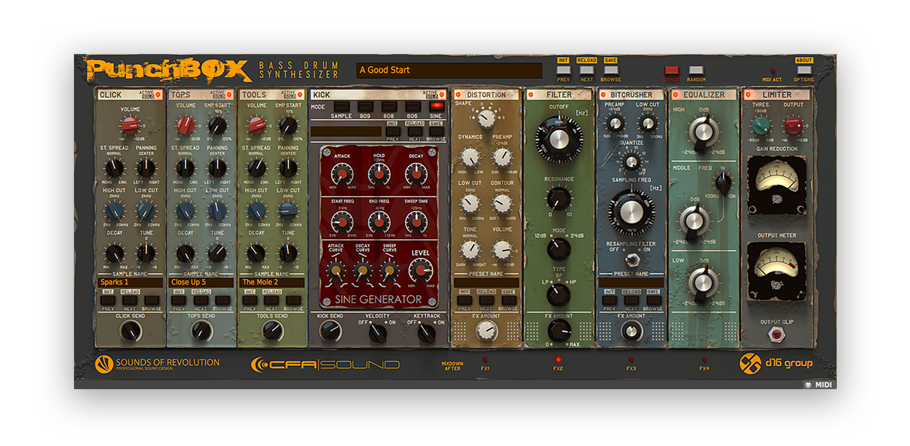Toggle the Tops module active LED
Screen dimensions: 910x446
230,94
